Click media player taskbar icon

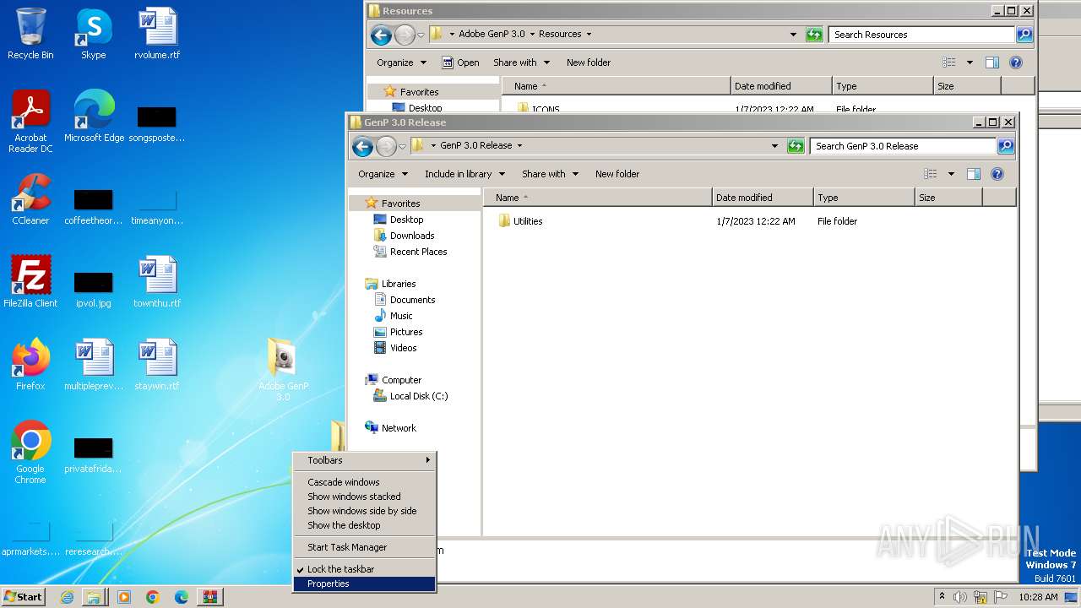point(124,597)
